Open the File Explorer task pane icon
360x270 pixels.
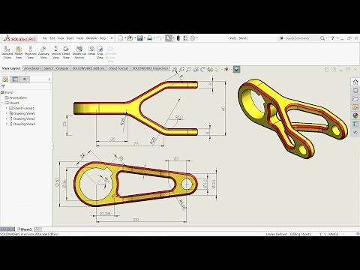pos(355,99)
